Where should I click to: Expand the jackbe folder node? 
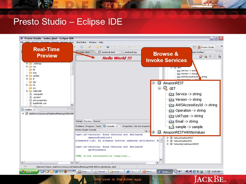pos(27,76)
